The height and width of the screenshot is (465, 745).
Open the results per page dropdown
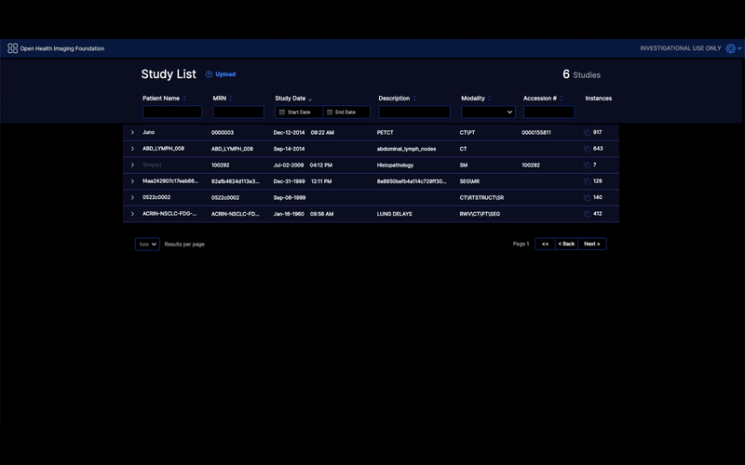tap(147, 245)
